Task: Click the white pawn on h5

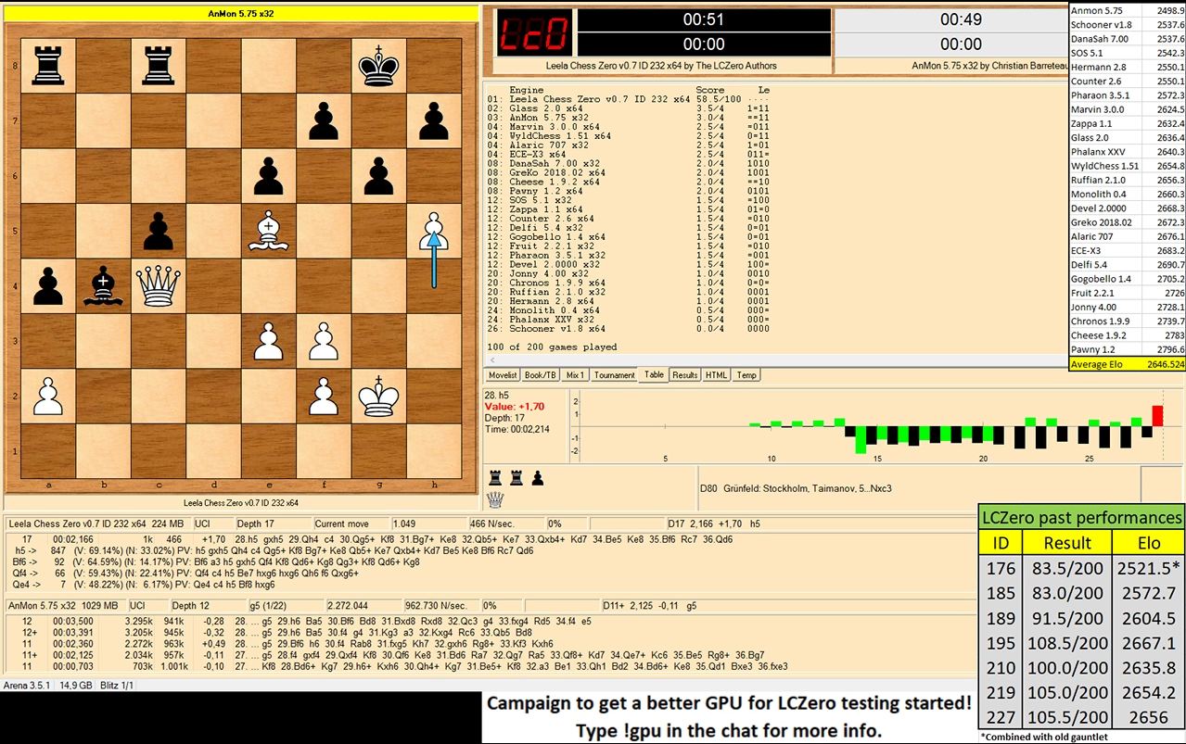Action: 434,232
